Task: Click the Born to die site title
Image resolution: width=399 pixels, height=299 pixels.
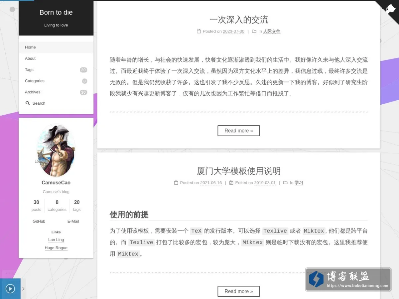Action: (56, 12)
